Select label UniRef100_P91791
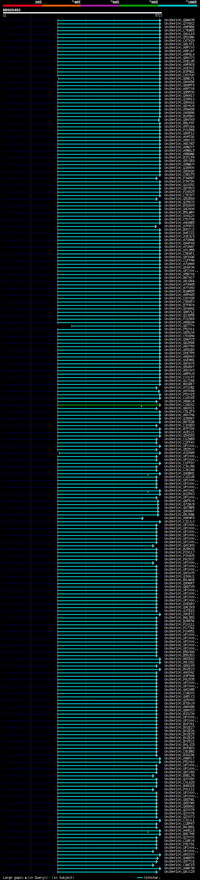The image size is (200, 880). click(x=179, y=844)
